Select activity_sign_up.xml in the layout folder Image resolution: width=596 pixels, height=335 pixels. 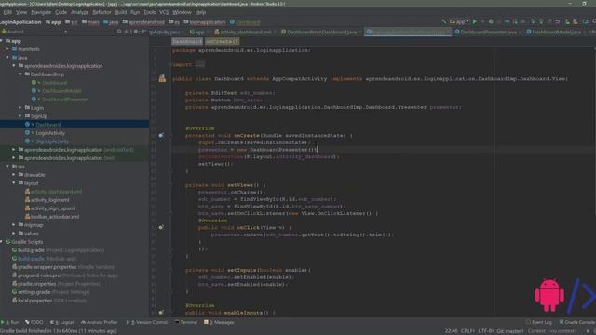point(53,208)
